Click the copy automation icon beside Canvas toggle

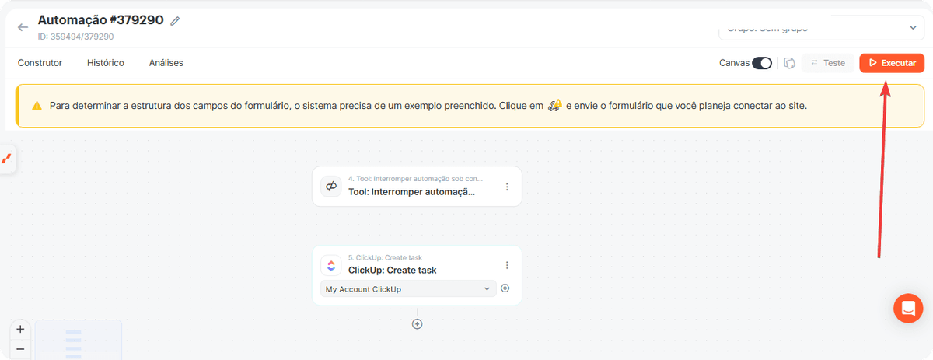[x=789, y=63]
